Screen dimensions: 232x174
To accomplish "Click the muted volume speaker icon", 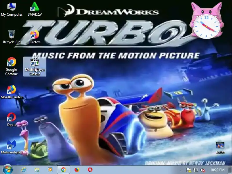I will (x=202, y=170).
